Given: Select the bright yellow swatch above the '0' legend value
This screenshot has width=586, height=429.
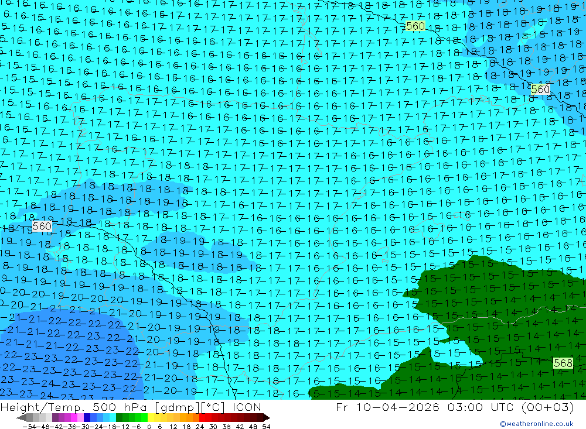Looking at the screenshot, I should (x=151, y=417).
